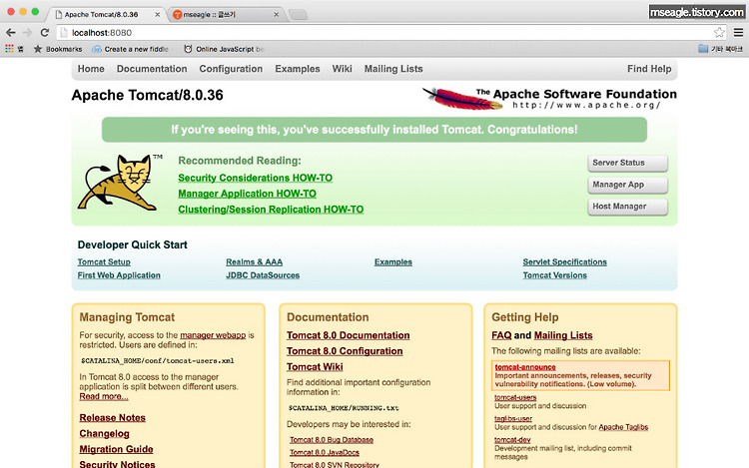Open the Security Notices link

[117, 464]
